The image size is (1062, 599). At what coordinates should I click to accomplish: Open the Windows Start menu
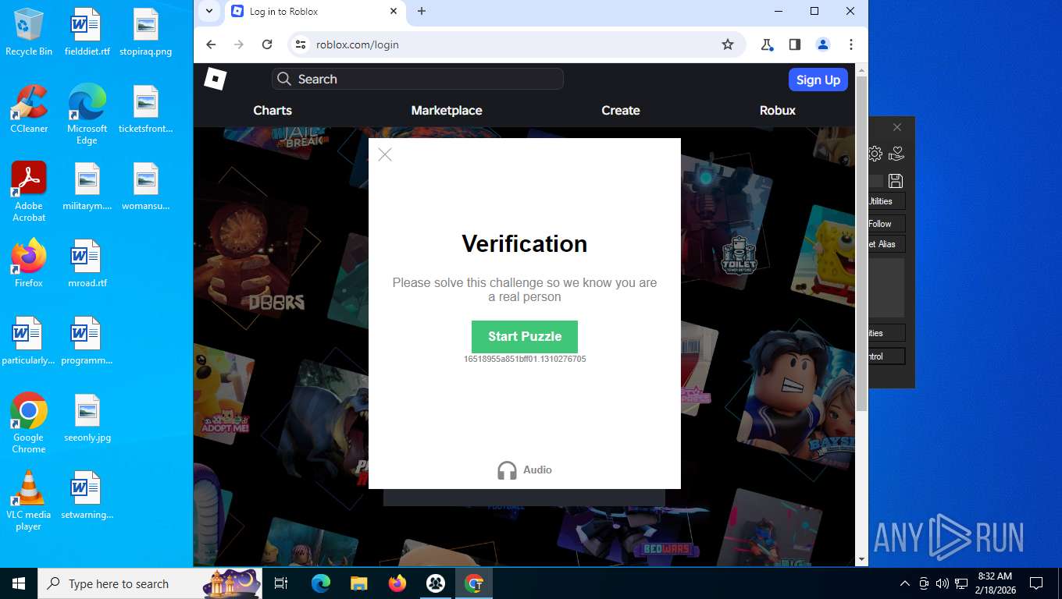tap(18, 583)
